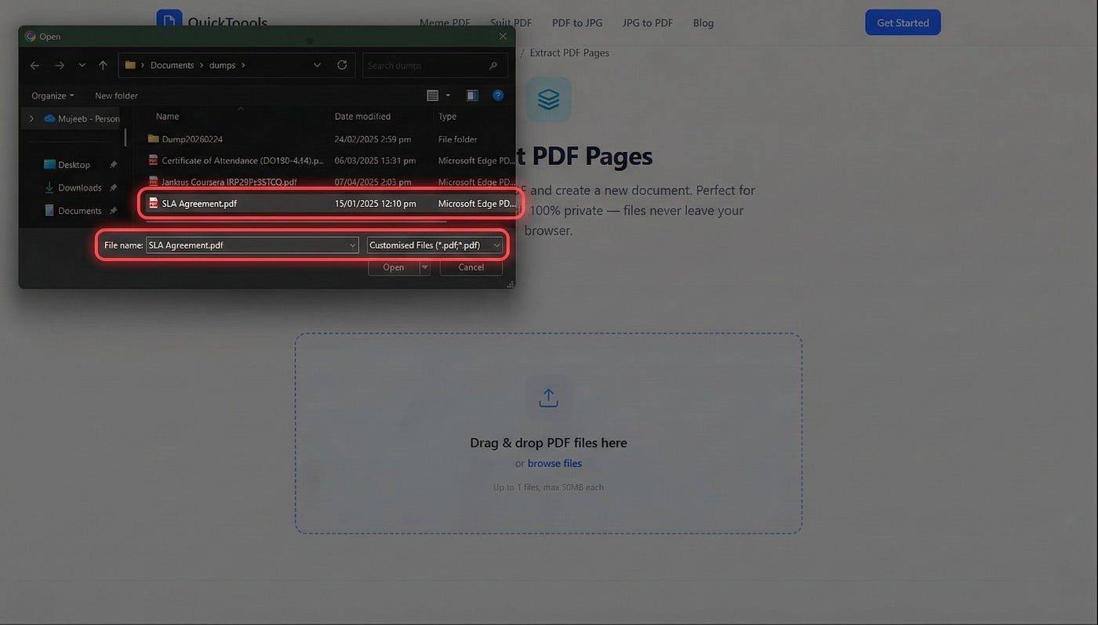1098x625 pixels.
Task: Click the Documents breadcrumb in address bar
Action: (172, 66)
